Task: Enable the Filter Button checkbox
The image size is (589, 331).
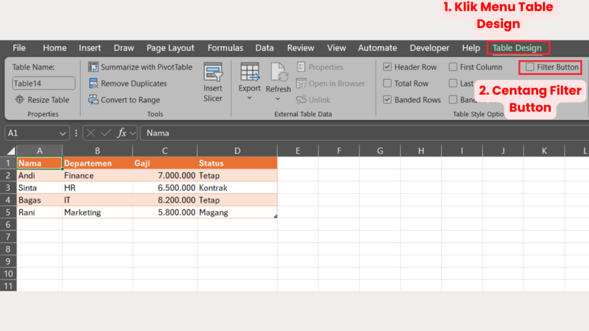Action: pyautogui.click(x=530, y=67)
